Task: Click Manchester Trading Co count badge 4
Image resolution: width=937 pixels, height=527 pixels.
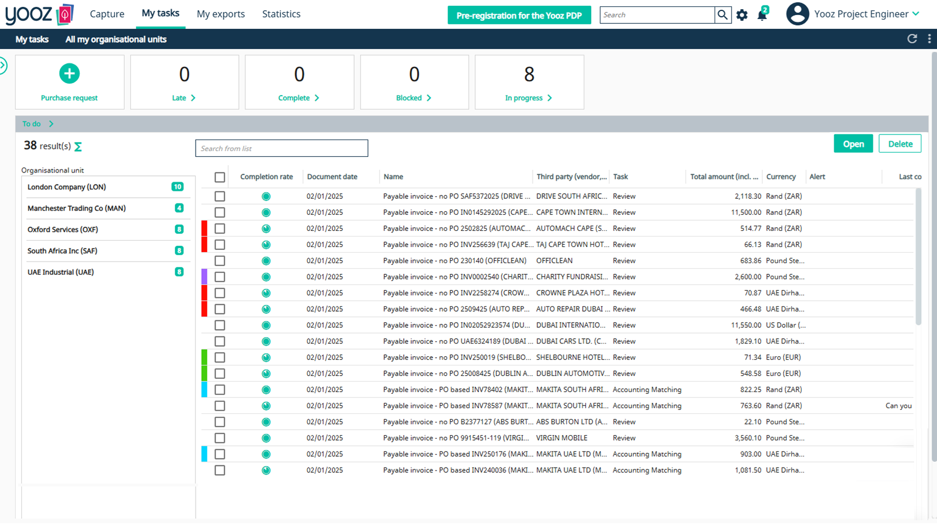Action: coord(179,208)
